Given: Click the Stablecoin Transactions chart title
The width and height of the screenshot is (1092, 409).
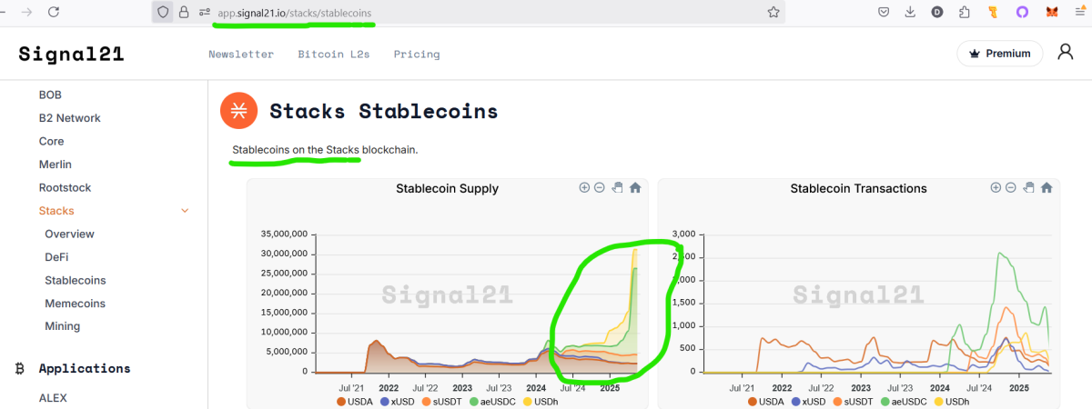Looking at the screenshot, I should point(858,188).
